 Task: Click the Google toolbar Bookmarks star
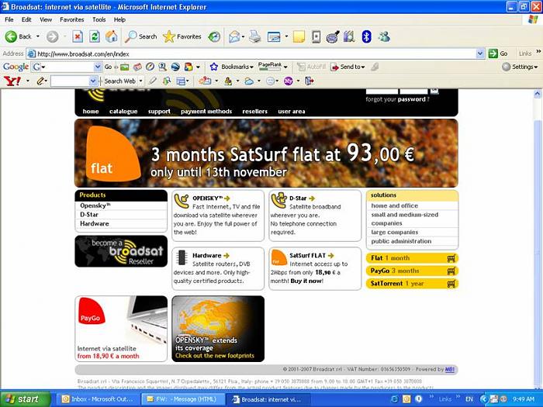tap(213, 67)
